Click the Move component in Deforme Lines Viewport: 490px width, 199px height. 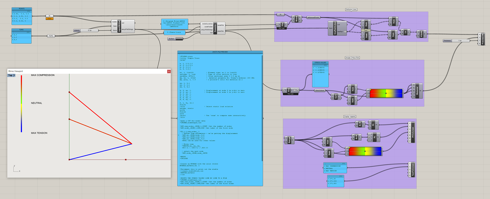point(297,19)
